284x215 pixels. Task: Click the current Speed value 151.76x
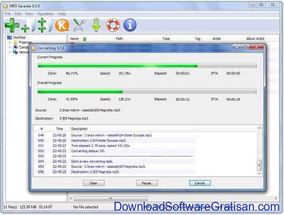[125, 73]
